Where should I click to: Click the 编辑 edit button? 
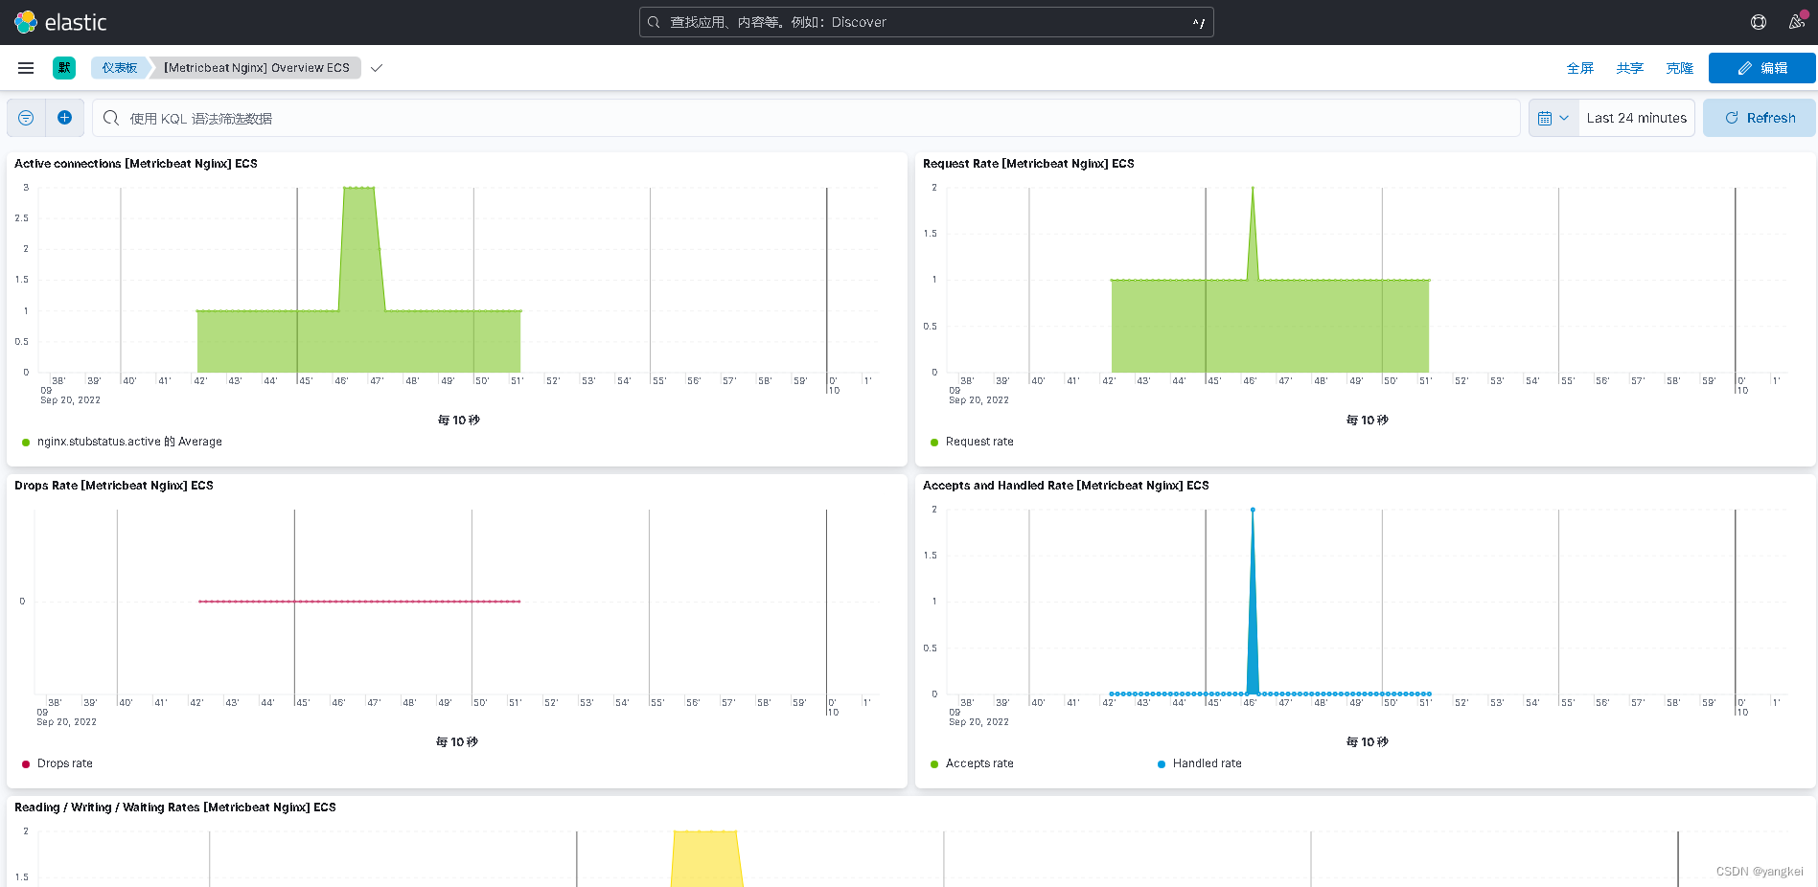coord(1761,68)
